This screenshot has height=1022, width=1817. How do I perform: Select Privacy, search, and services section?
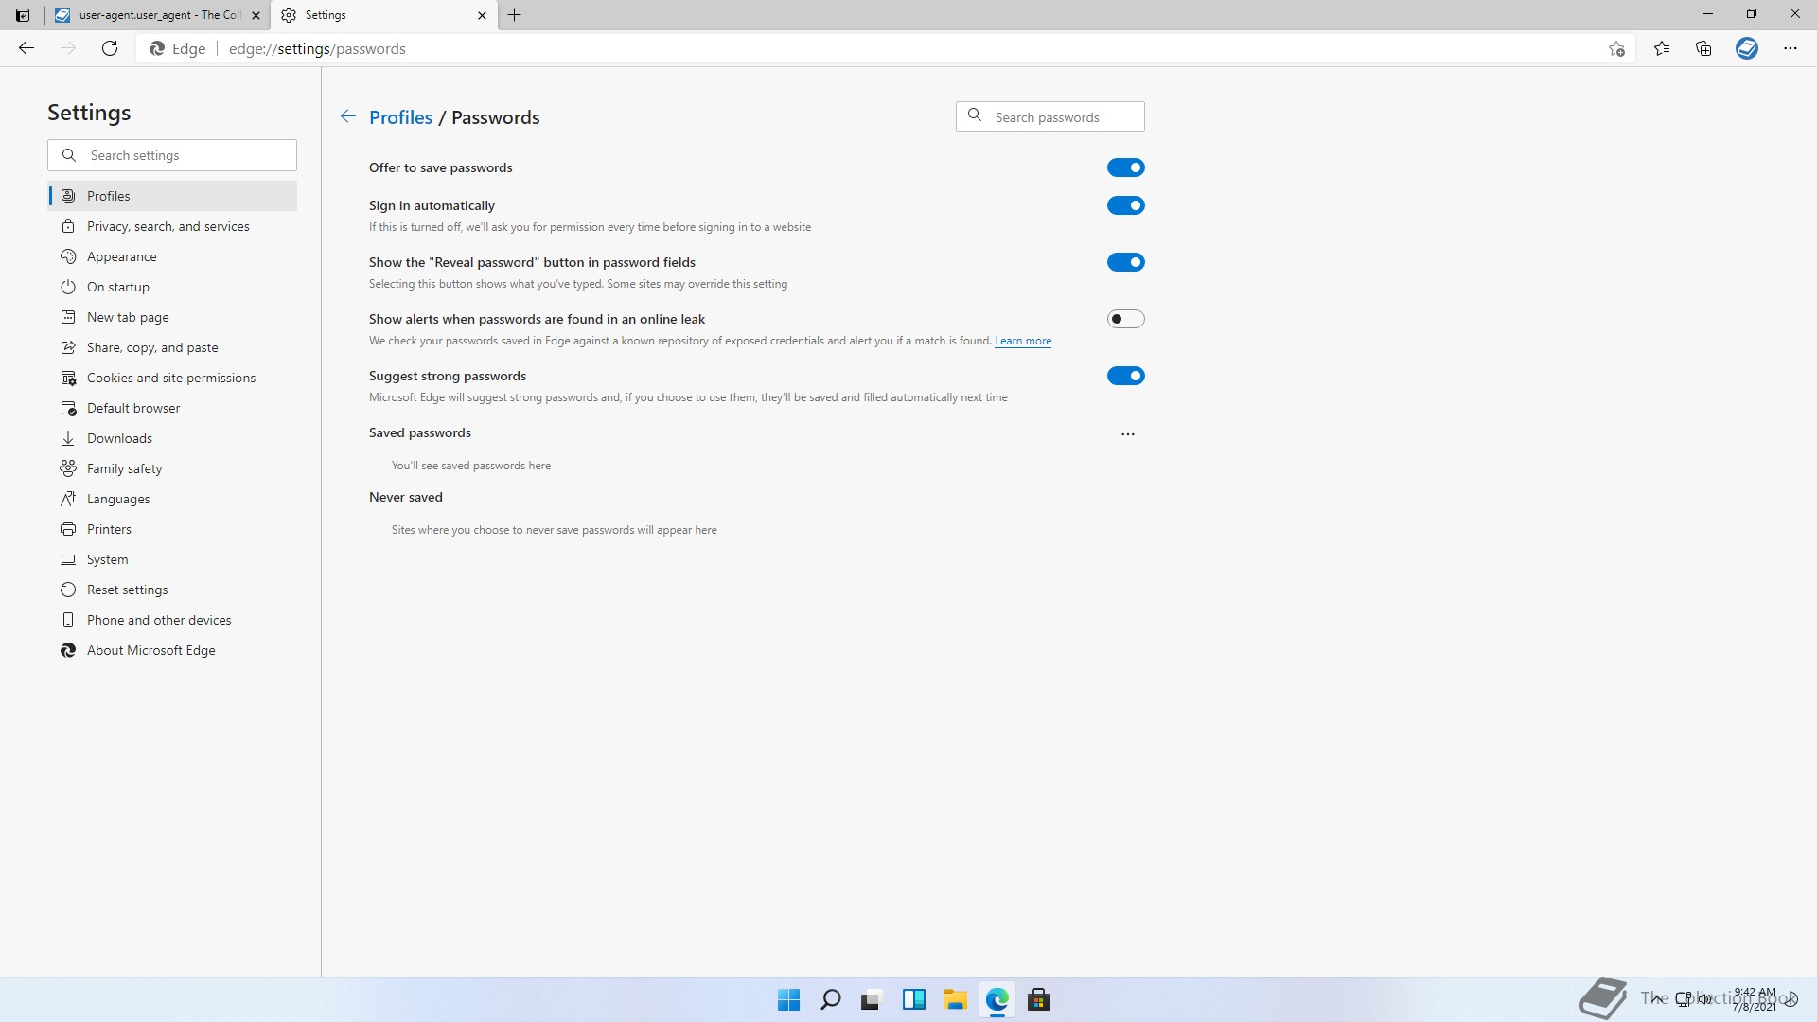click(168, 226)
